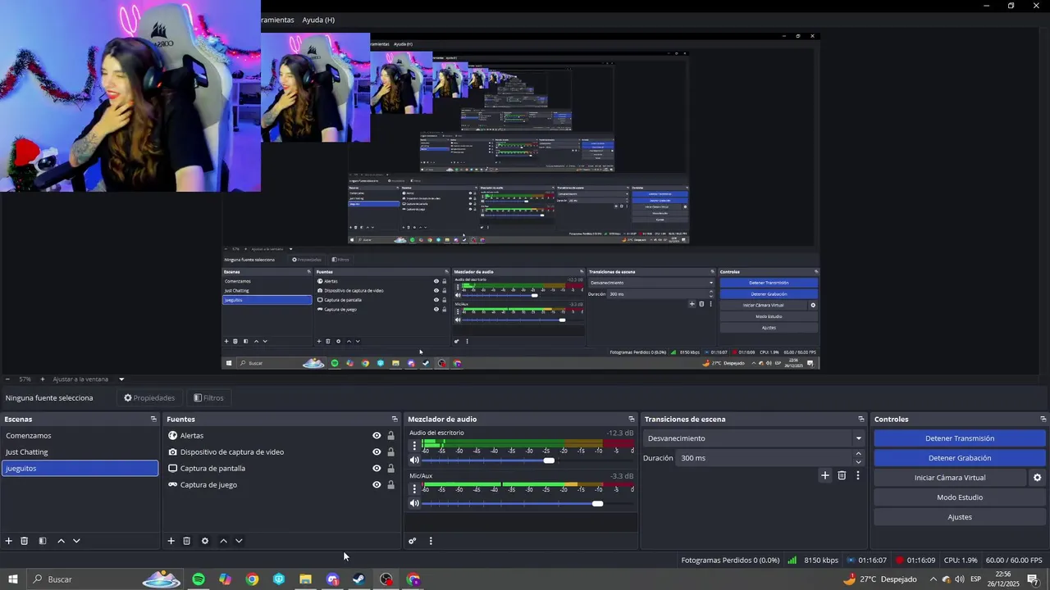Open scene filters icon in Escenas toolbar
The height and width of the screenshot is (590, 1050).
point(42,541)
